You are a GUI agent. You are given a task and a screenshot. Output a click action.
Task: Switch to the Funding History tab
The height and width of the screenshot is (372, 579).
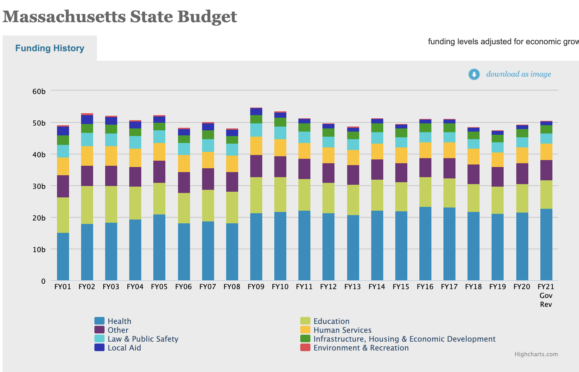[50, 48]
